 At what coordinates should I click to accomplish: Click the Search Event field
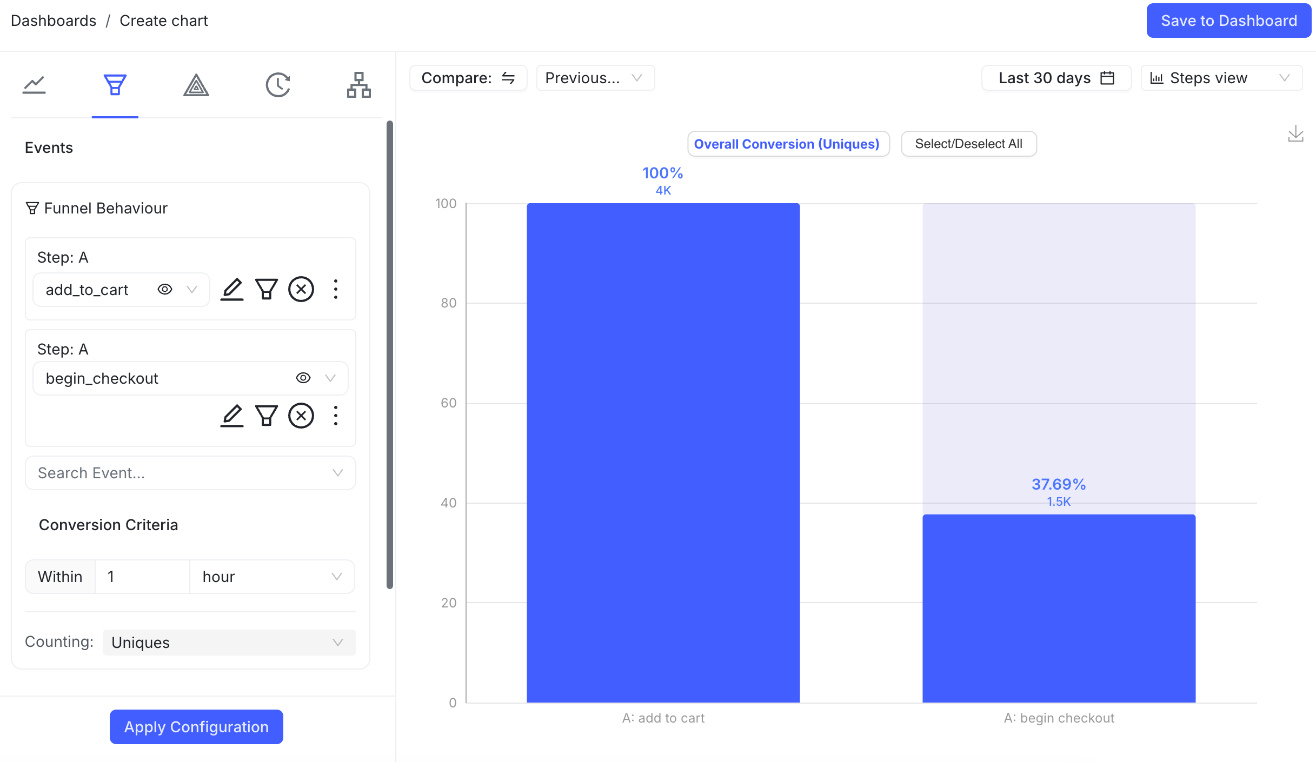(x=190, y=473)
